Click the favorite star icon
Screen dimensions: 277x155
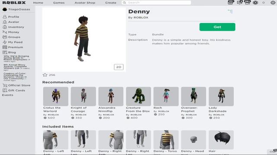45,75
